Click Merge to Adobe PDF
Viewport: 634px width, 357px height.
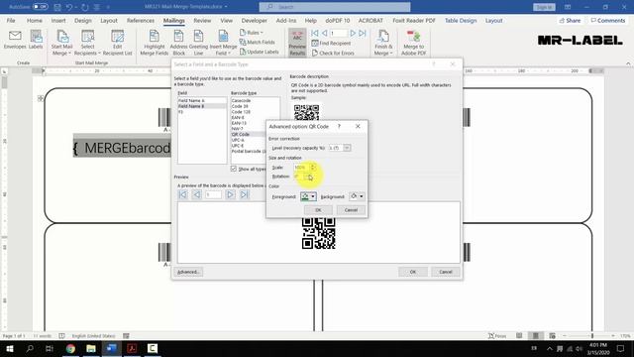point(414,43)
